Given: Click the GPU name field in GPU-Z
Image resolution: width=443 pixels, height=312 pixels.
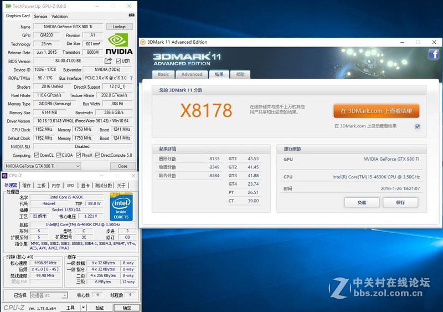Looking at the screenshot, I should click(68, 27).
